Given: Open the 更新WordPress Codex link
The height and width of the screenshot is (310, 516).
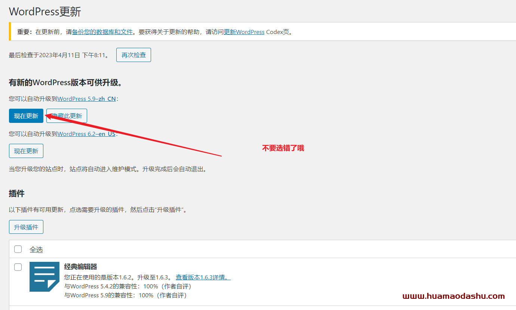Looking at the screenshot, I should pyautogui.click(x=244, y=32).
